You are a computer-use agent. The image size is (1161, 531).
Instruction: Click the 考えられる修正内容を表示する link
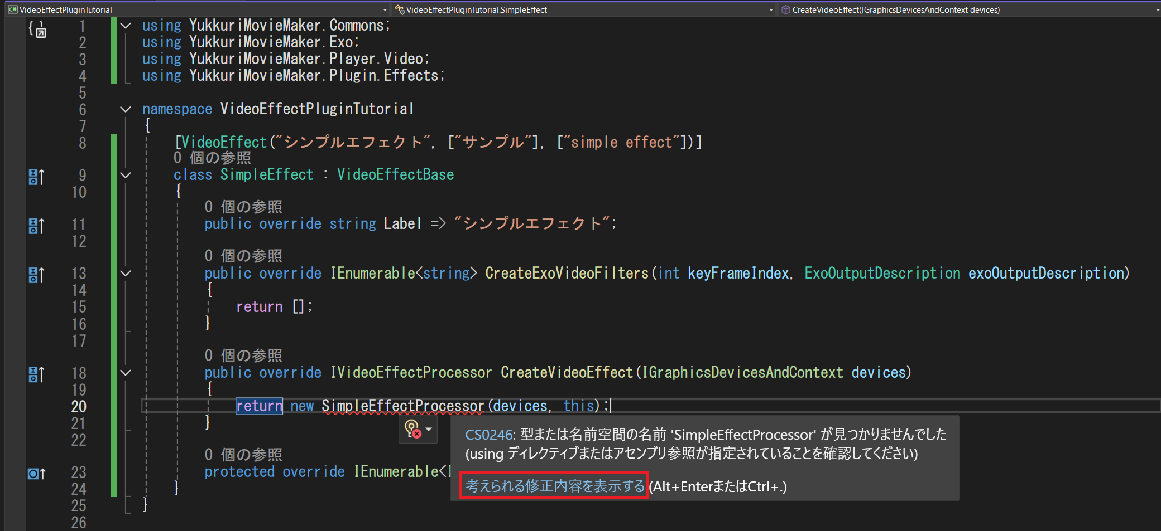point(555,486)
